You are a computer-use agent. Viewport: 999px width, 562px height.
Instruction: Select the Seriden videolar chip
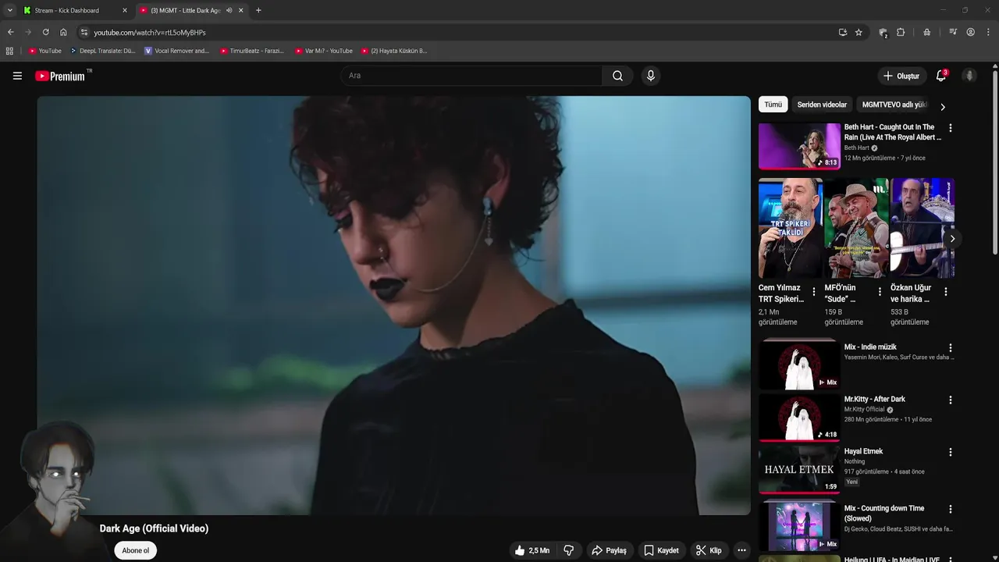822,105
